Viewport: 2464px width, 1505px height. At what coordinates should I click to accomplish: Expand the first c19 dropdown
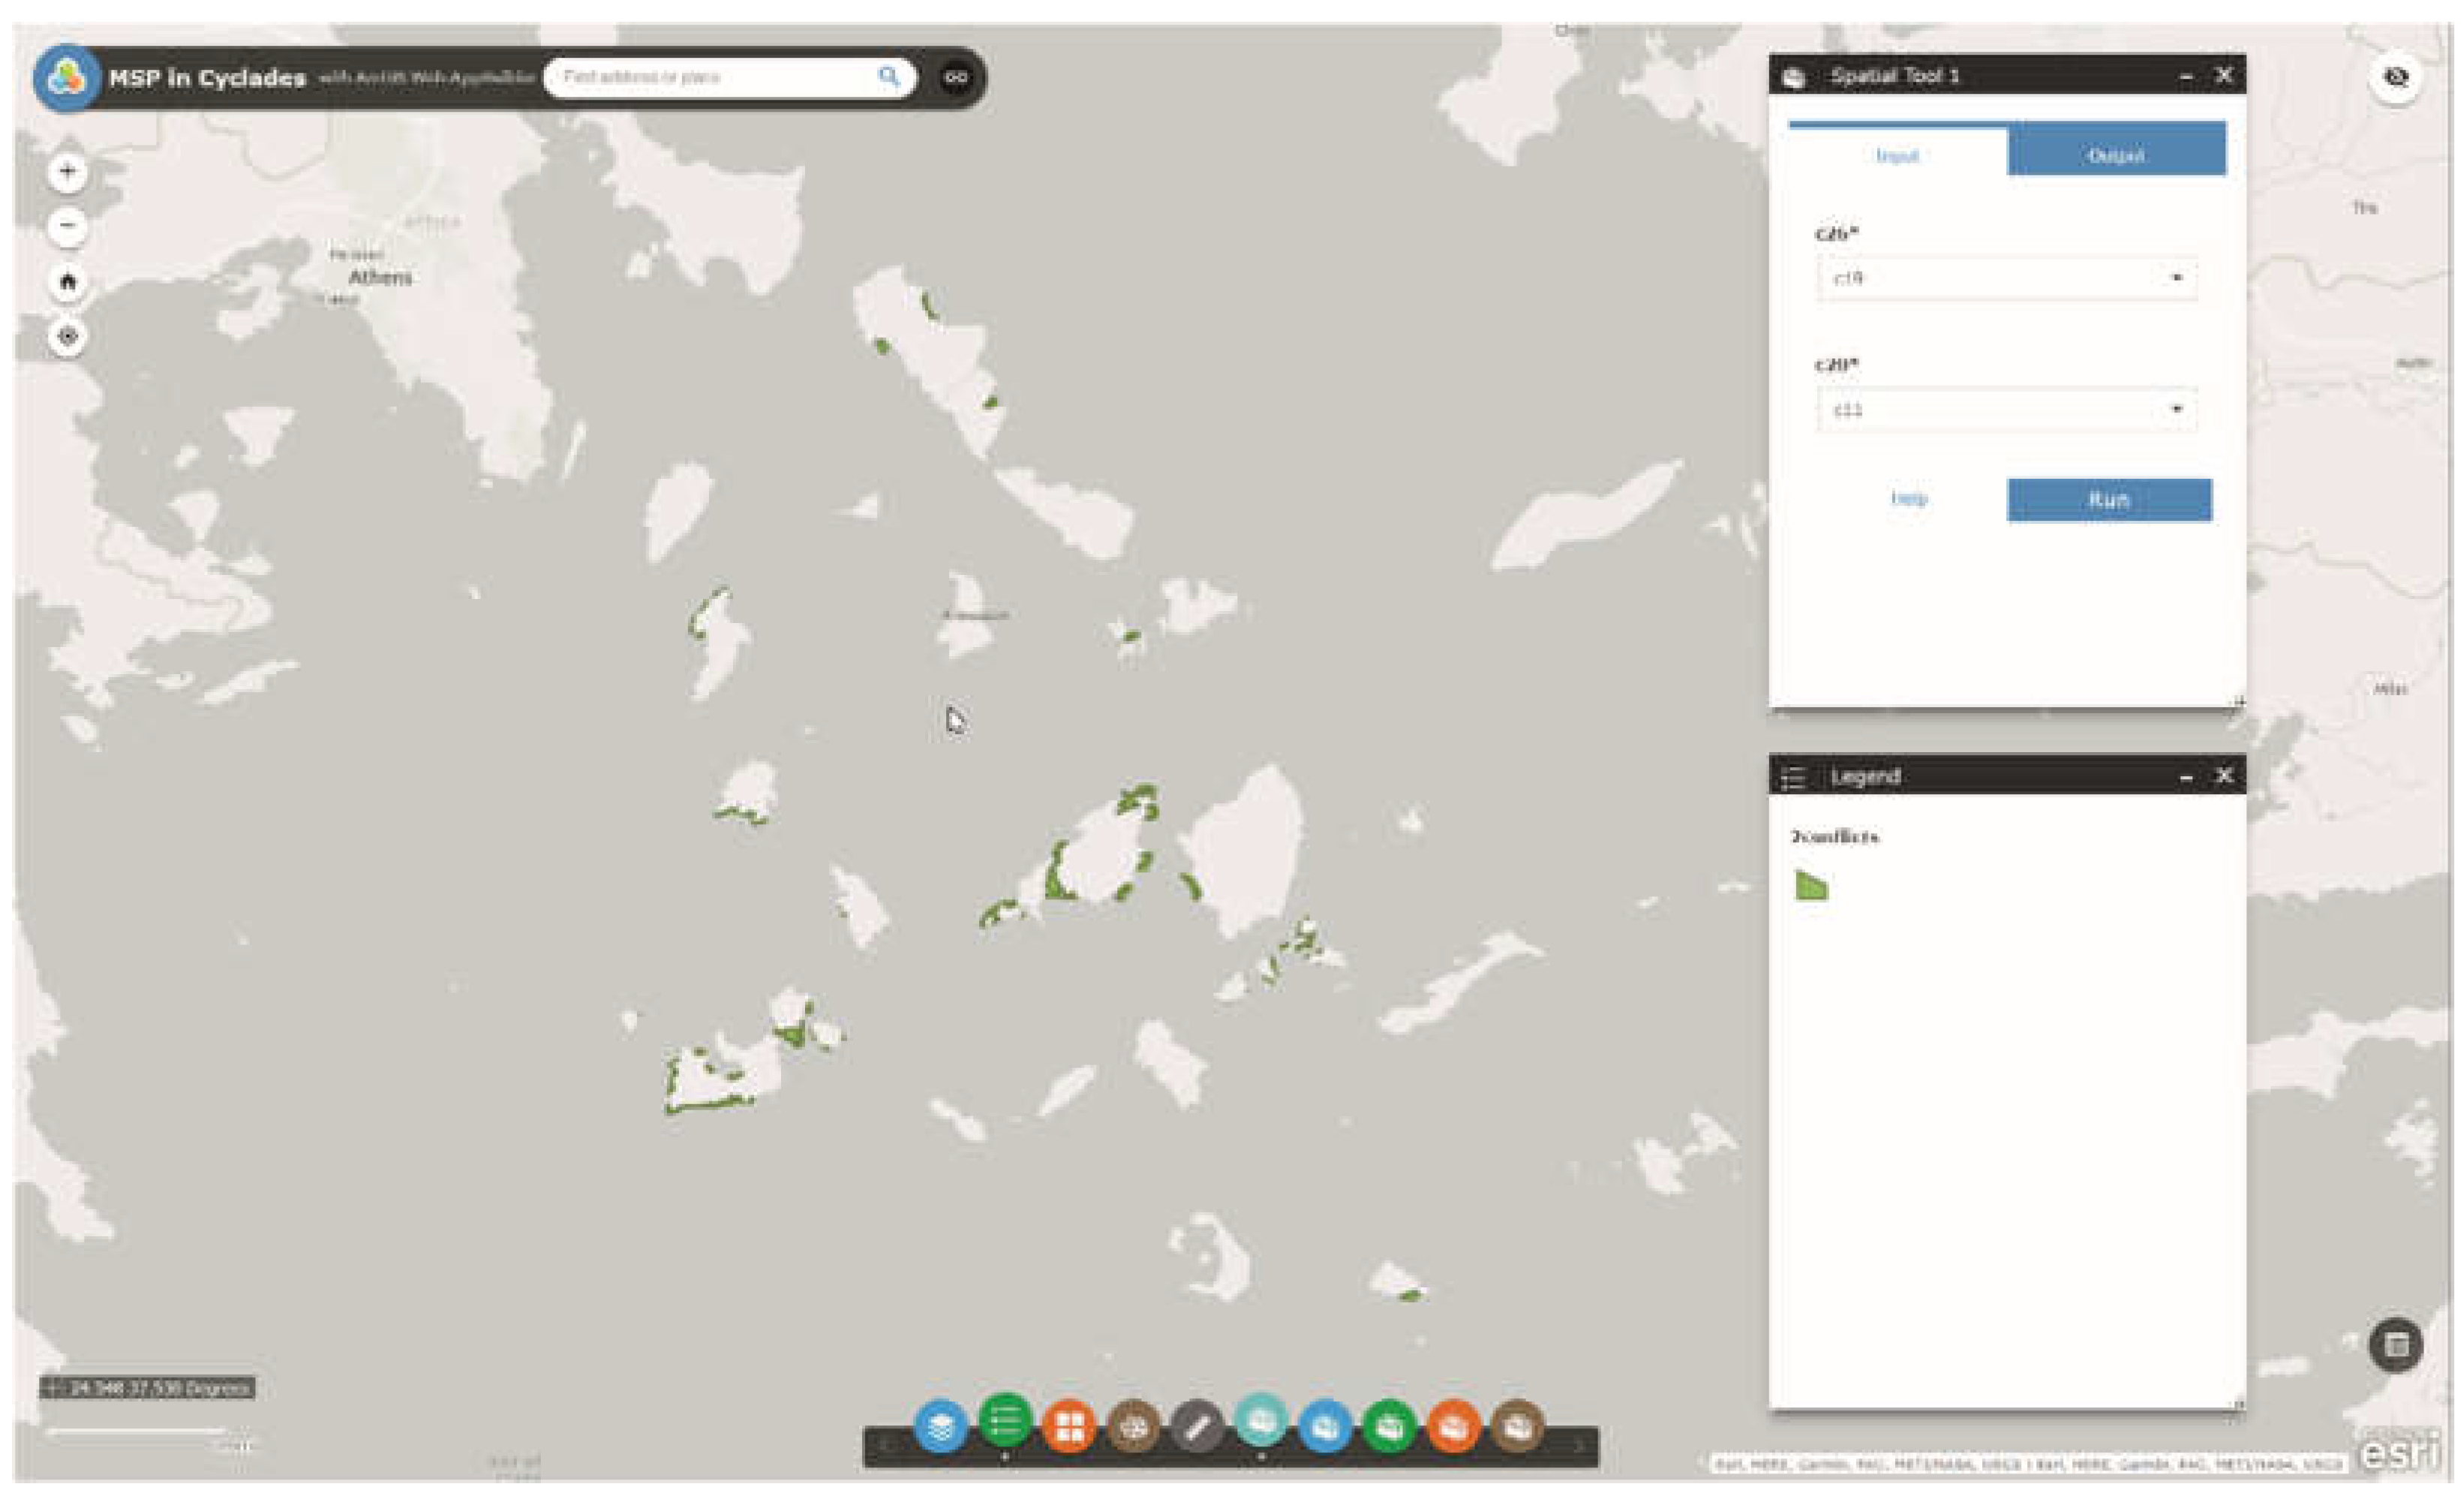click(2006, 278)
